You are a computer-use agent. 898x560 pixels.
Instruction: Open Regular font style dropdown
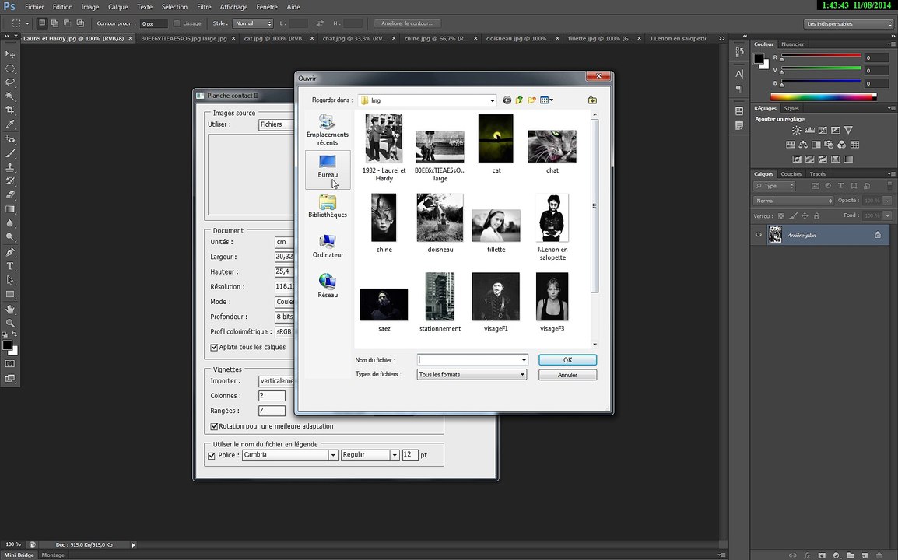coord(395,455)
